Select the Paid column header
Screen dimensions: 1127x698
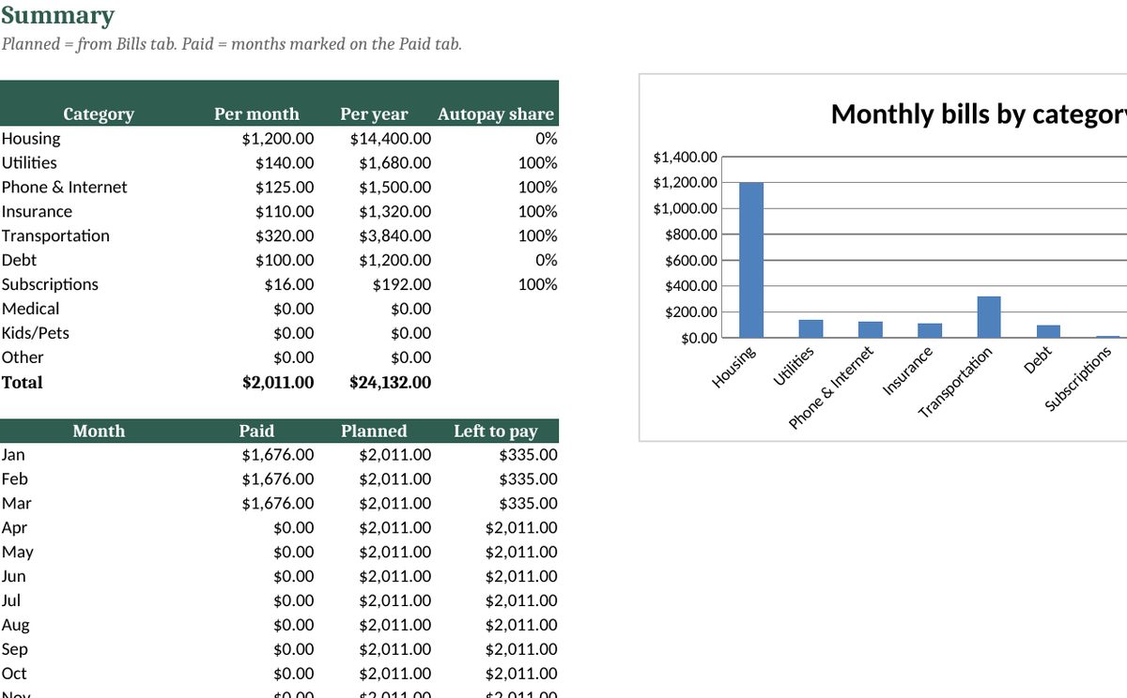[x=256, y=432]
